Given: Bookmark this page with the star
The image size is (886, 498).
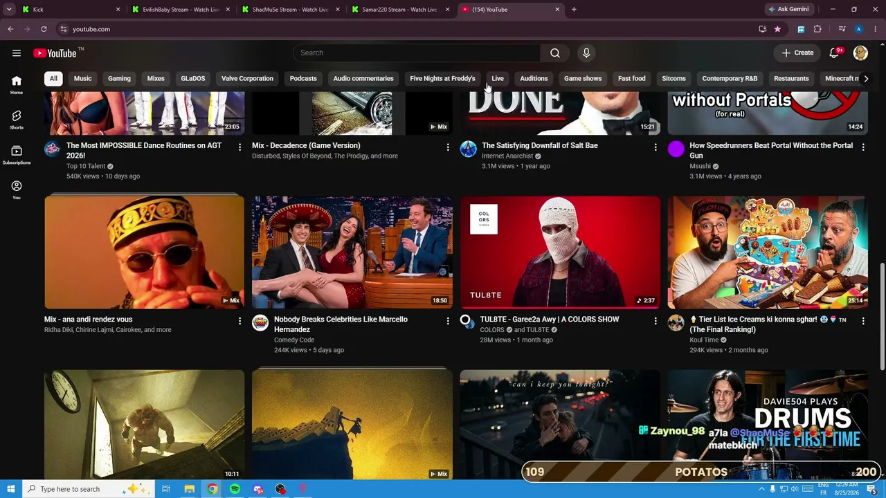Looking at the screenshot, I should point(777,29).
